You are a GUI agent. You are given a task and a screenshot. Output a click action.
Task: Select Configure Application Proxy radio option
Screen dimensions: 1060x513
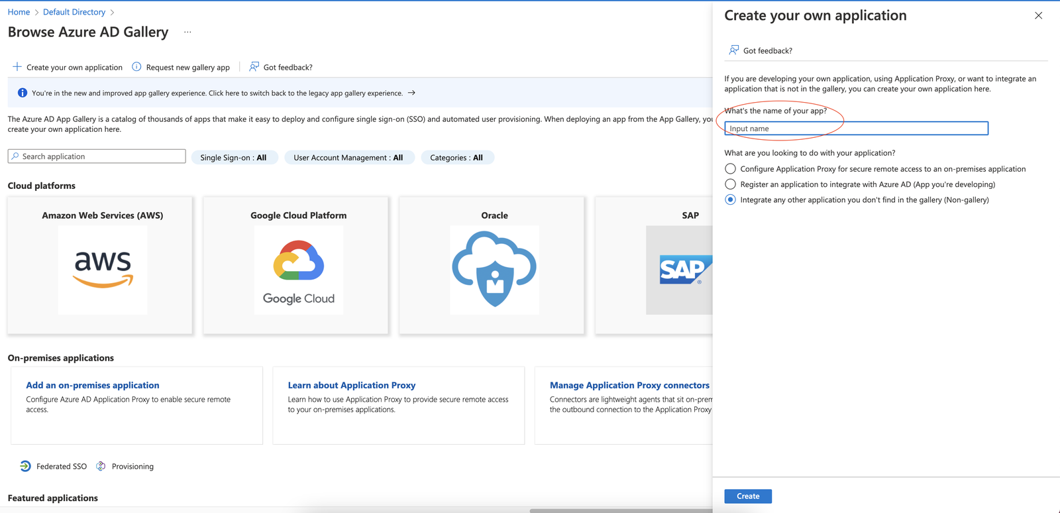[x=730, y=169]
